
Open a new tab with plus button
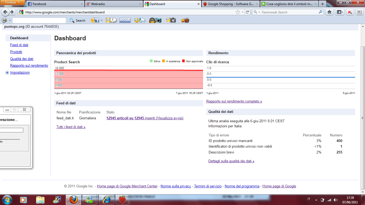(x=323, y=4)
